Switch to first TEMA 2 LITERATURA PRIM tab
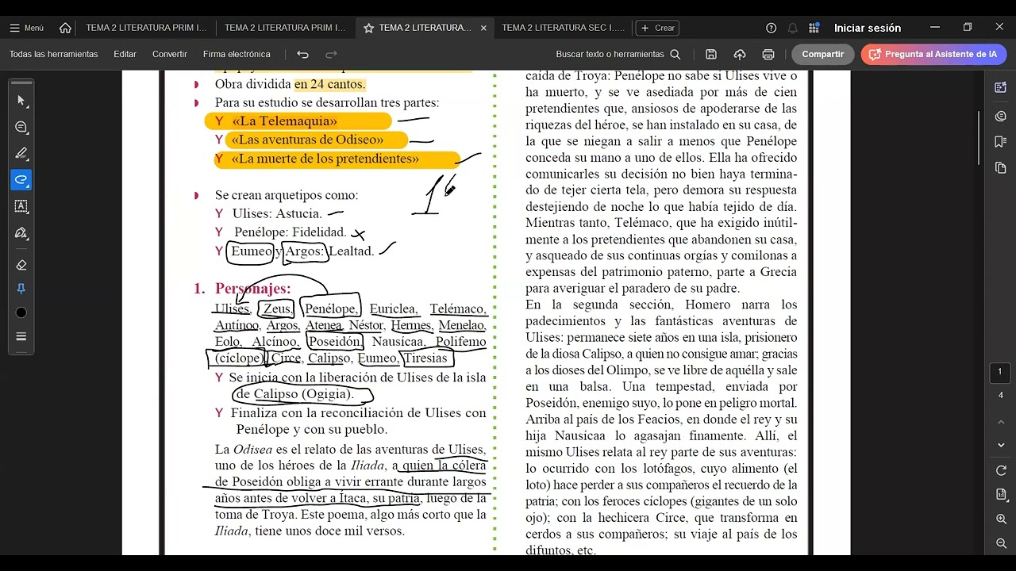 click(x=146, y=28)
